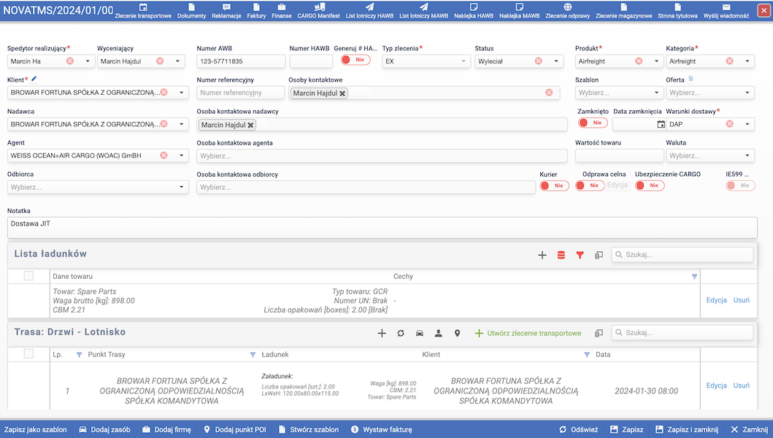Click Utwórz zlecenie transportowe
Viewport: 773px width, 438px height.
[528, 334]
